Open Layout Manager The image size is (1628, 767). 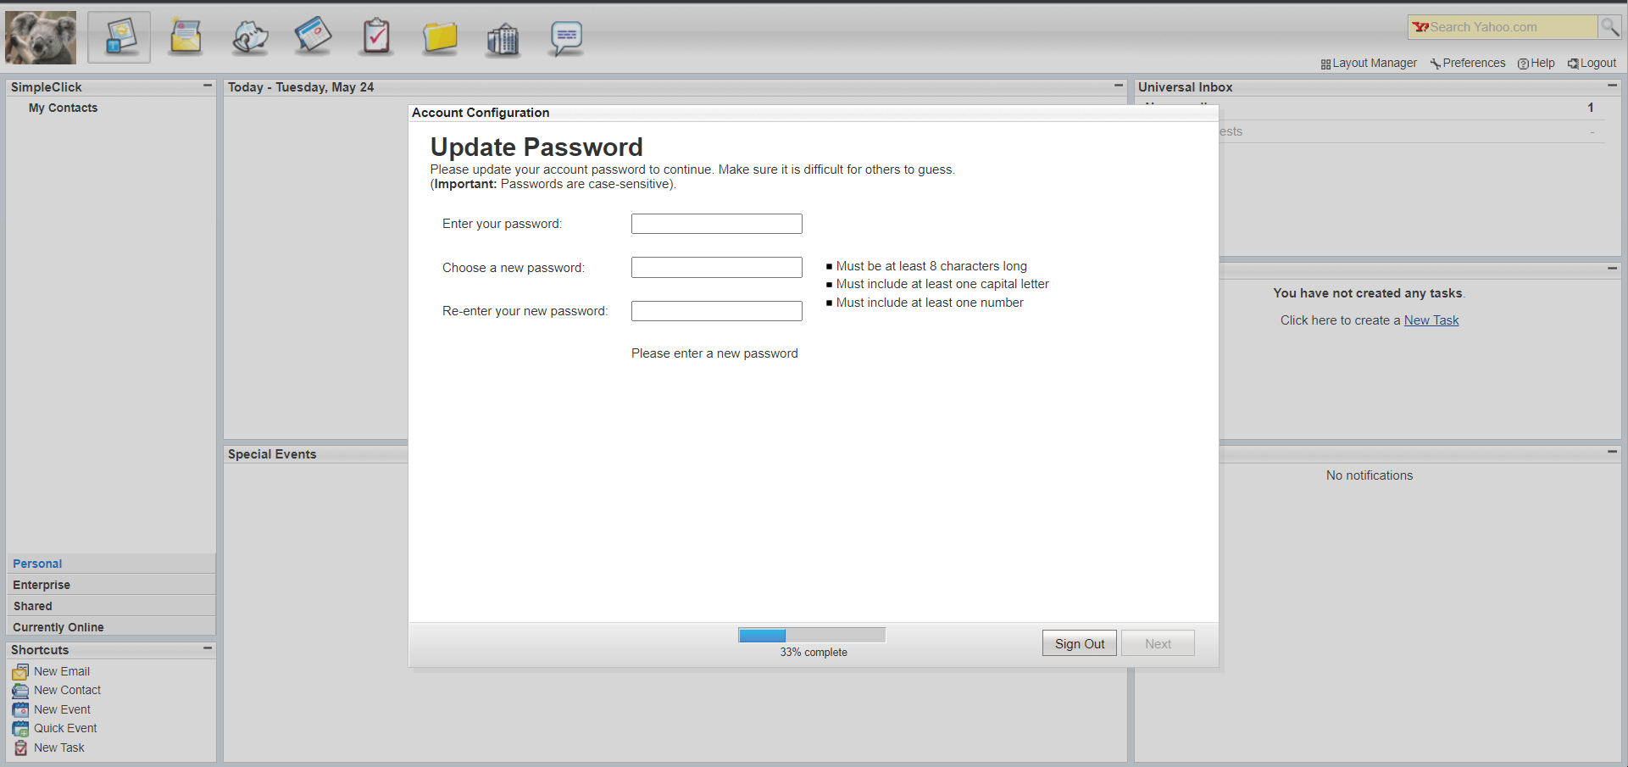(x=1369, y=63)
